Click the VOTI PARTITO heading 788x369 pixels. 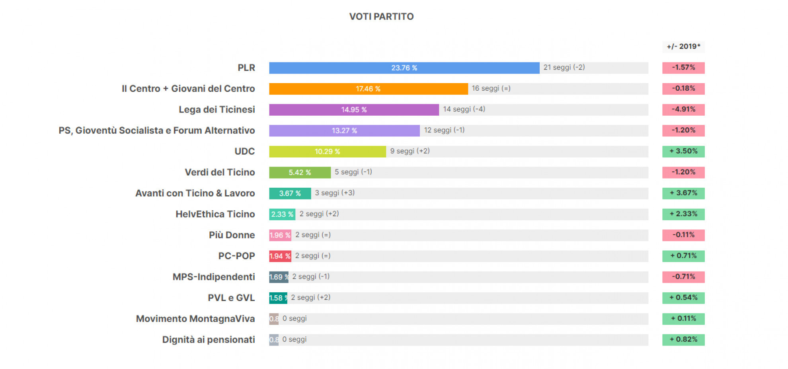click(x=381, y=17)
